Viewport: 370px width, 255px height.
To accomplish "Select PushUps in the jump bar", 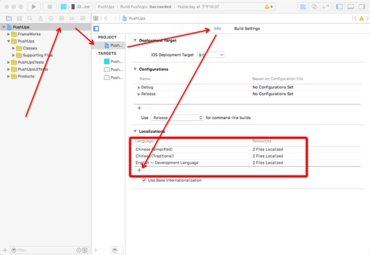I will [x=134, y=18].
